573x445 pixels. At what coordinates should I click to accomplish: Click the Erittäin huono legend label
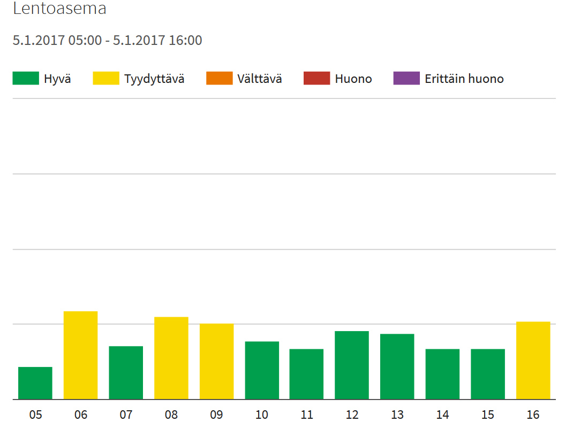pyautogui.click(x=464, y=79)
